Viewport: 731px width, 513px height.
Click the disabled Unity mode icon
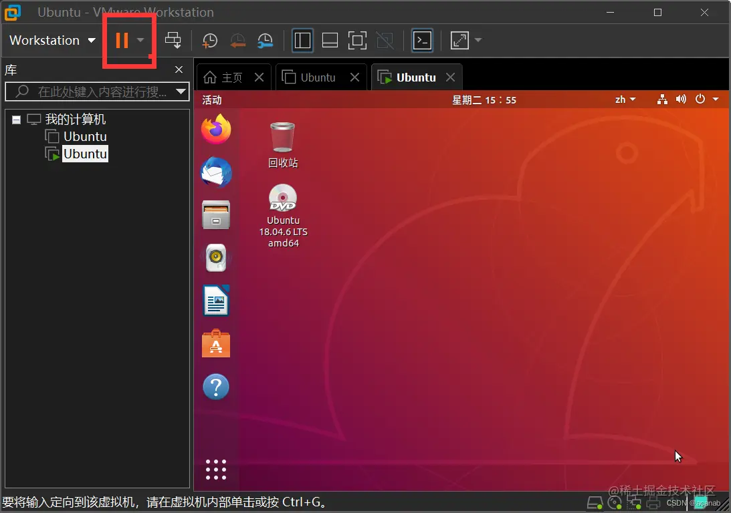click(x=385, y=41)
